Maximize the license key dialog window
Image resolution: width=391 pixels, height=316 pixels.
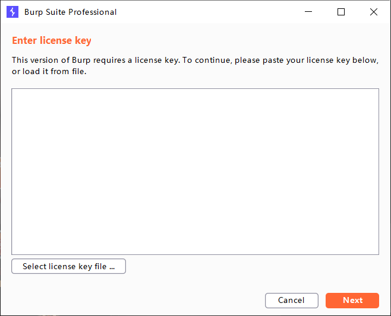click(x=341, y=12)
